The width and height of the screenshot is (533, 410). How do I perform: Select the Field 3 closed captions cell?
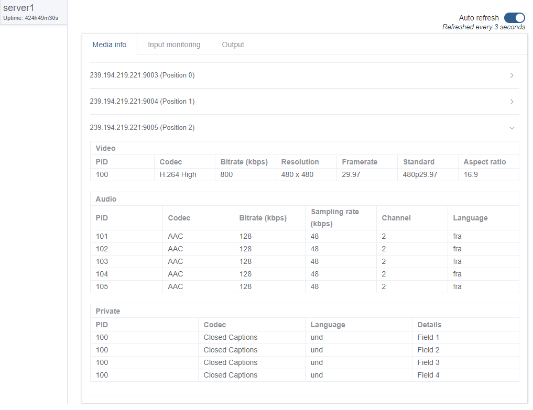click(x=428, y=362)
